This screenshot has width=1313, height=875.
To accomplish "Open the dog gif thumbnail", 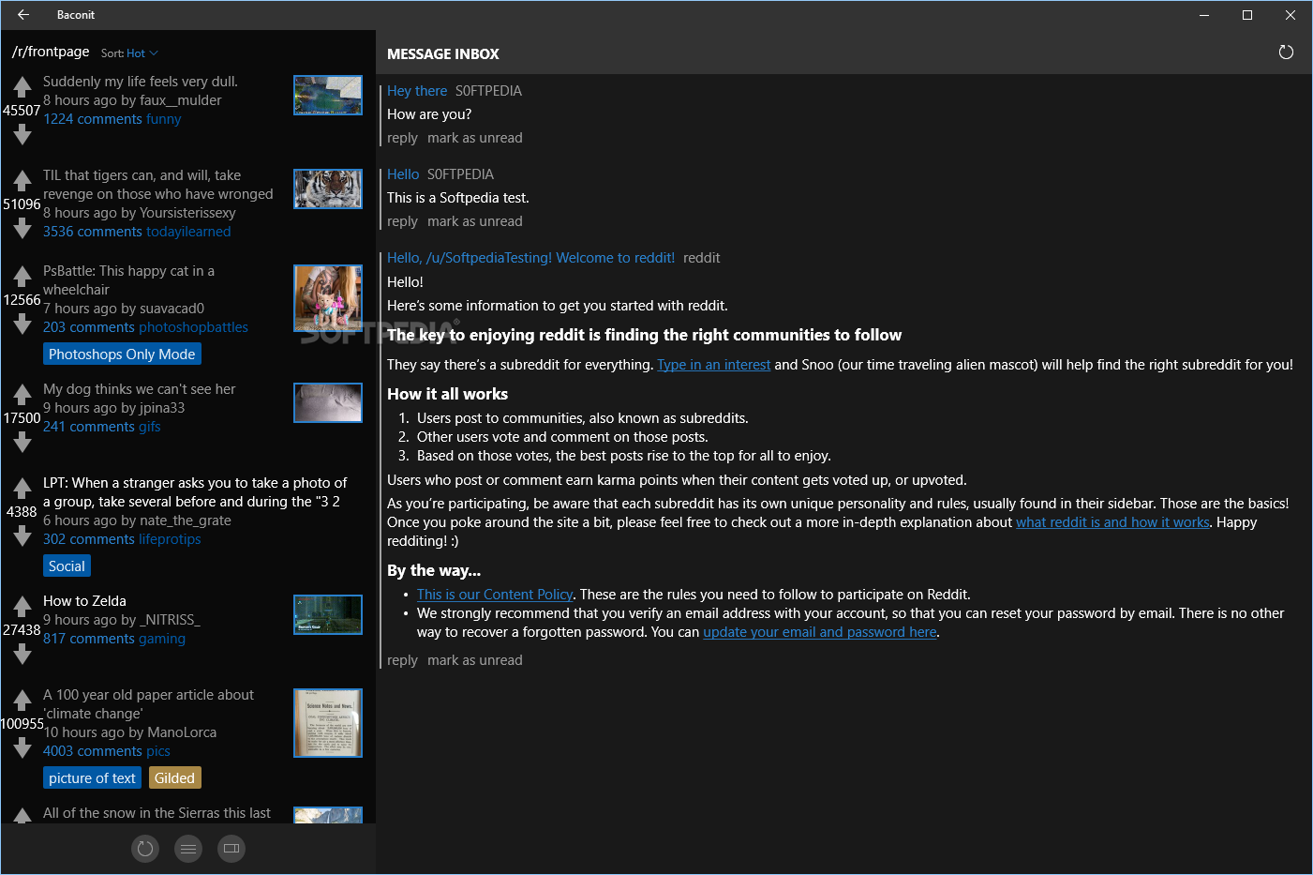I will click(328, 403).
